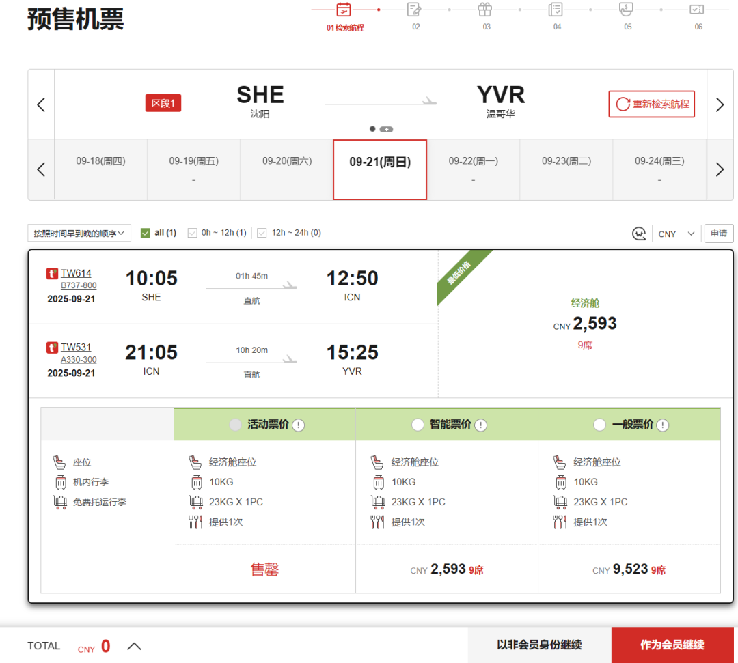Click the price trend chart icon
Image resolution: width=738 pixels, height=663 pixels.
tap(639, 234)
